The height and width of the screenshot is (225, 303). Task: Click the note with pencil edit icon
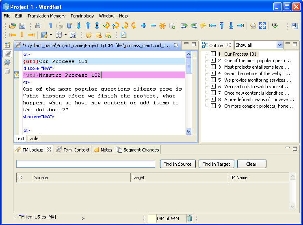(89, 35)
